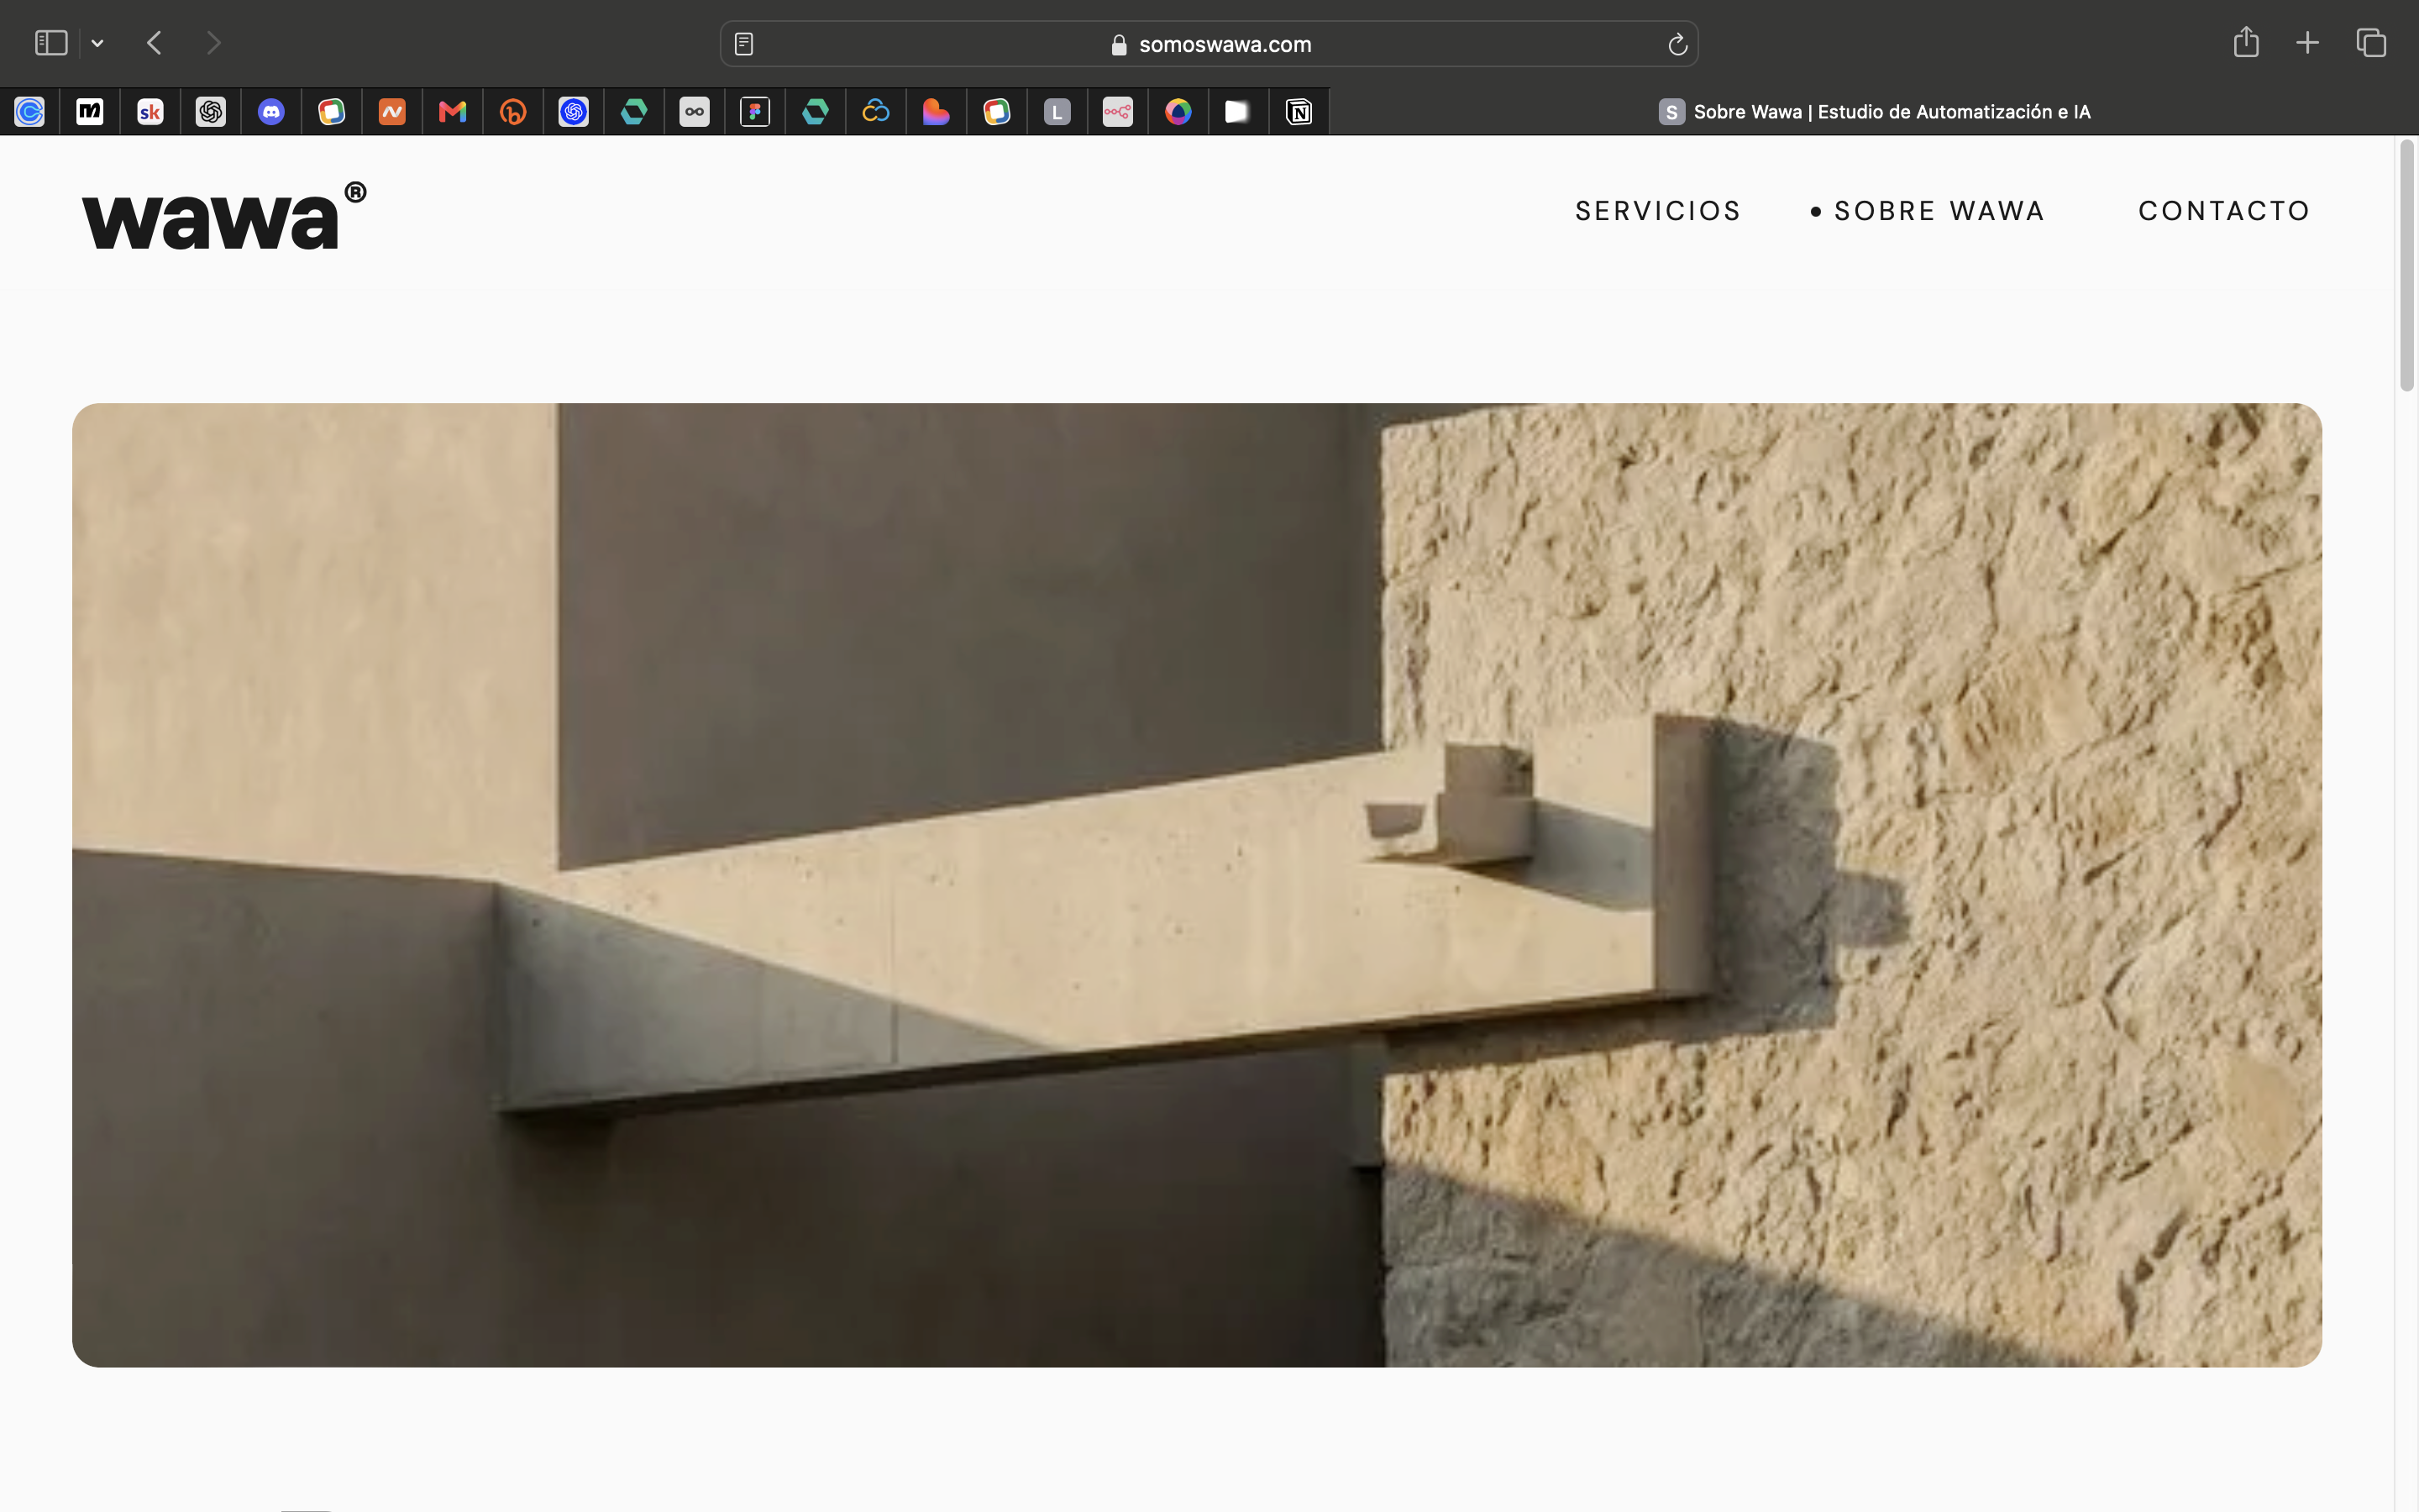Toggle the Safari sidebar

(51, 43)
